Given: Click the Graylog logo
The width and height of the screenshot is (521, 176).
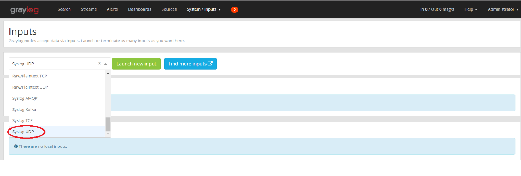Looking at the screenshot, I should point(24,9).
